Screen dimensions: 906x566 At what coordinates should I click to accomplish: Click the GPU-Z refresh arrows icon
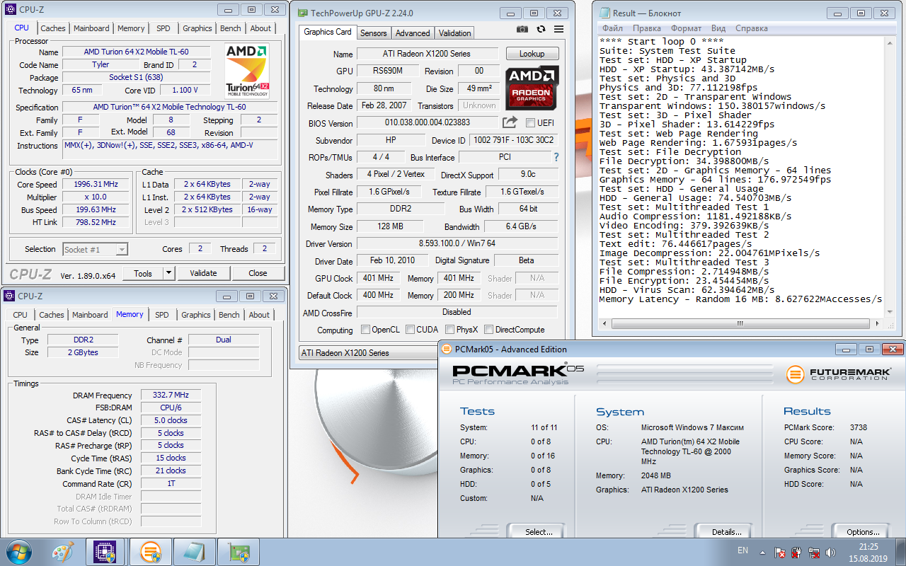541,29
